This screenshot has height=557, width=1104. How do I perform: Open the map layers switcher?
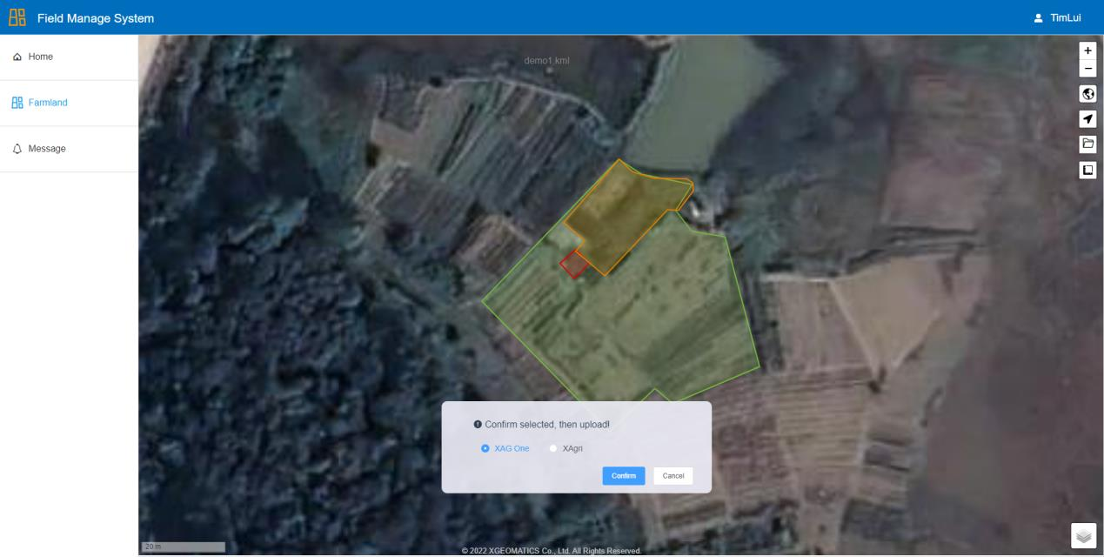[x=1083, y=536]
